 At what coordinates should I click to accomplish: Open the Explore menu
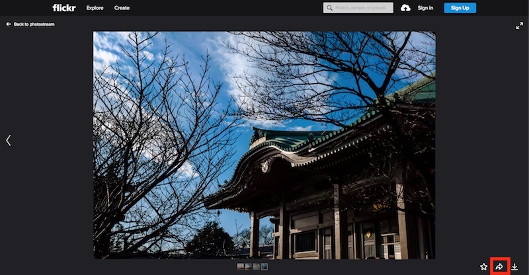(x=95, y=8)
